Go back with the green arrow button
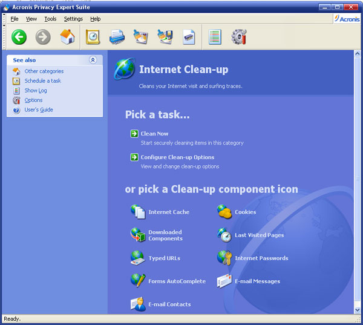The height and width of the screenshot is (325, 363). (19, 37)
